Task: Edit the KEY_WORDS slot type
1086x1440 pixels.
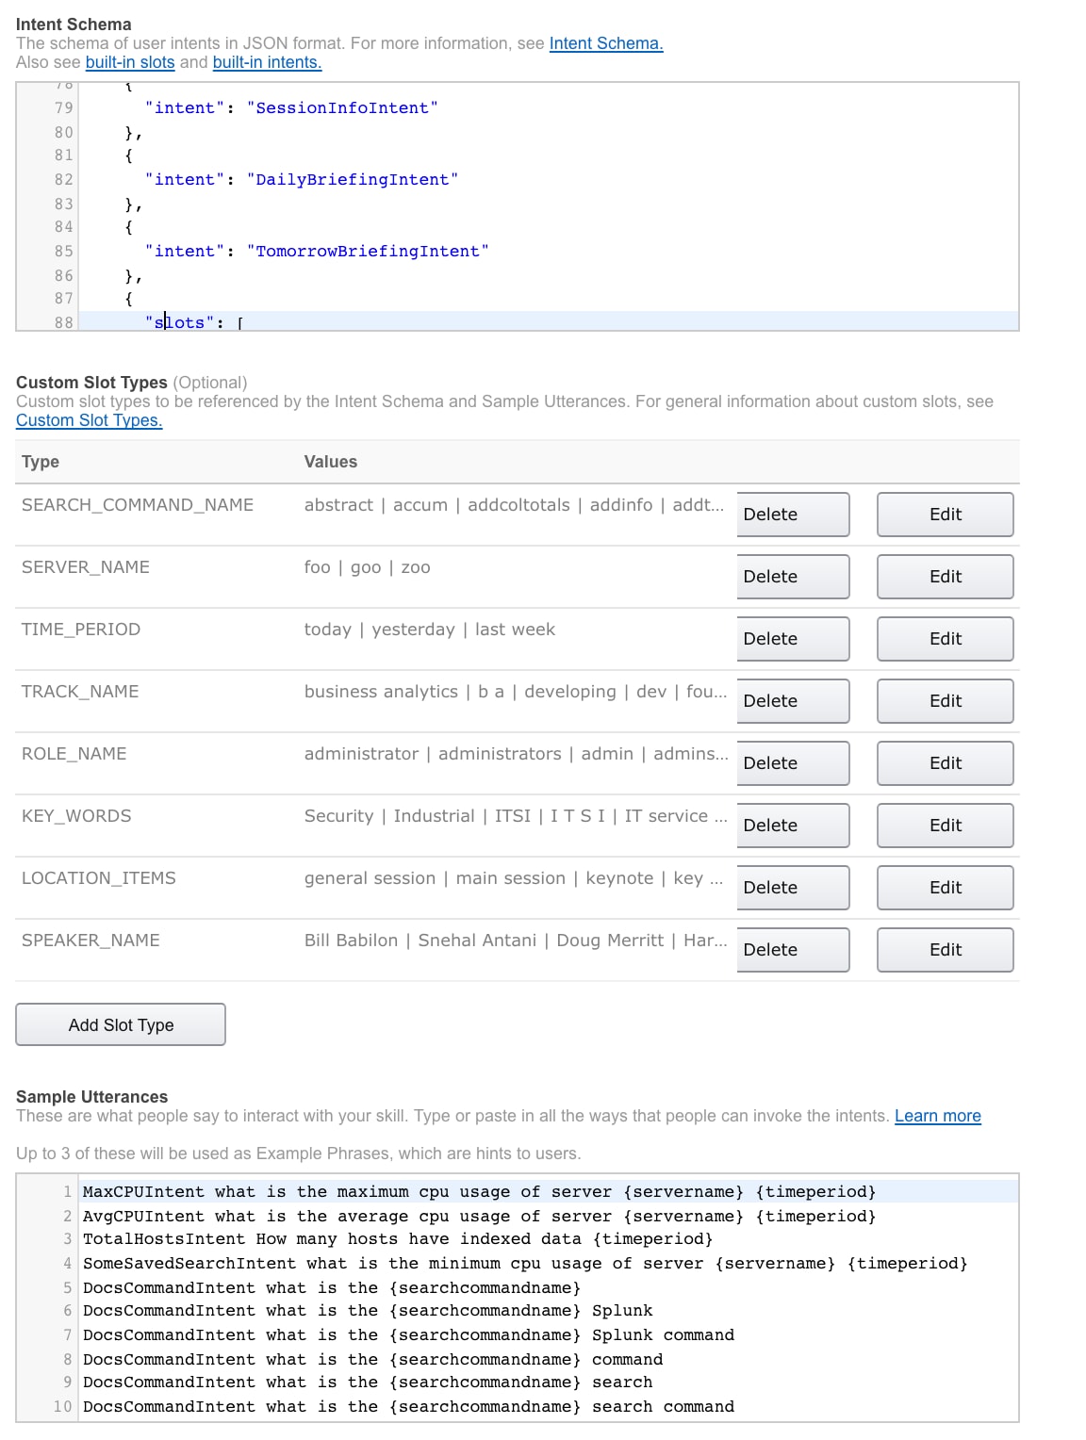Action: pyautogui.click(x=946, y=826)
